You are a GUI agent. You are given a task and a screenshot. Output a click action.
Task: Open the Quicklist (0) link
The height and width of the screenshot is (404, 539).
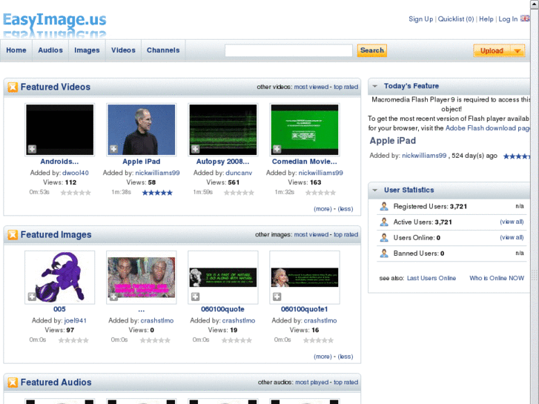456,19
